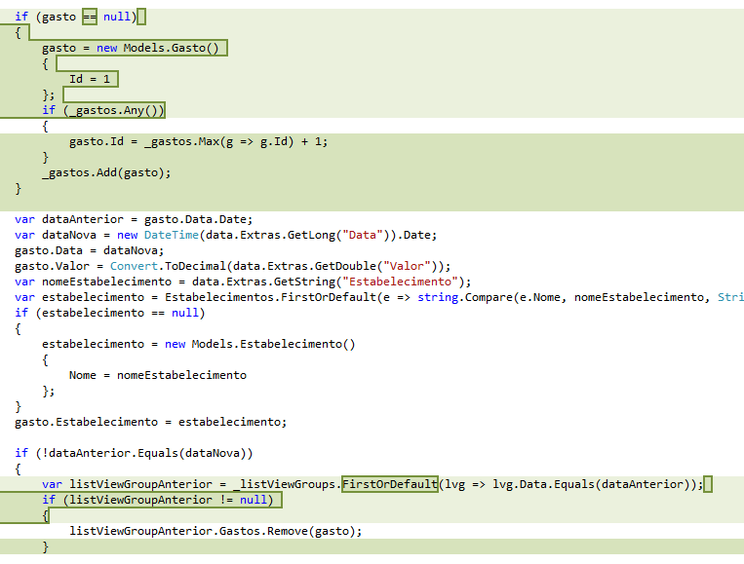Click 'new Models.Estabelecimento()' expression
The height and width of the screenshot is (564, 744).
(259, 344)
